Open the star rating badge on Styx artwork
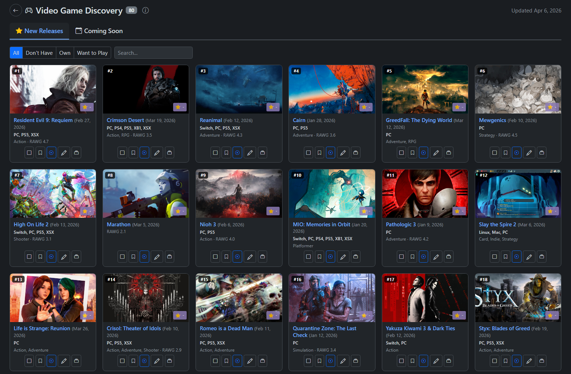 pyautogui.click(x=551, y=316)
